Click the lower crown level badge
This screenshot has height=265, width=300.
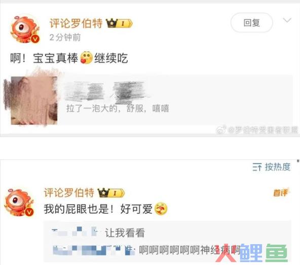[x=111, y=193]
